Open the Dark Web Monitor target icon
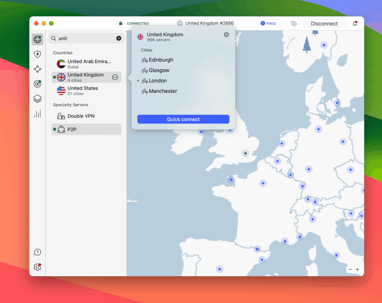The image size is (382, 303). (x=37, y=84)
